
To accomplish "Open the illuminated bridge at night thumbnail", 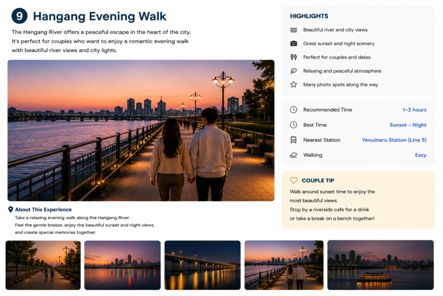I will 202,265.
